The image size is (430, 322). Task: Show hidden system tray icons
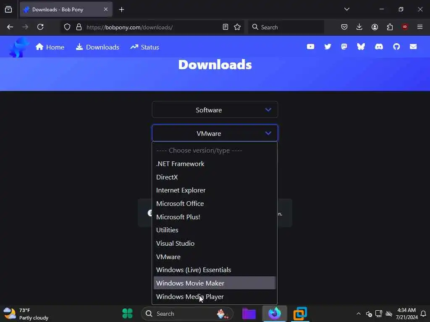pyautogui.click(x=359, y=314)
